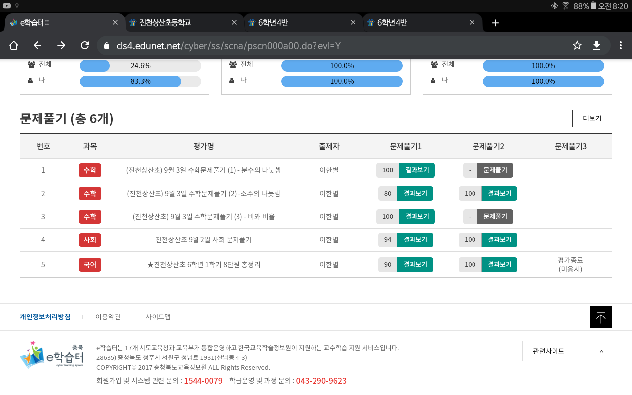Click the 수학 tag in row 3

tap(90, 217)
